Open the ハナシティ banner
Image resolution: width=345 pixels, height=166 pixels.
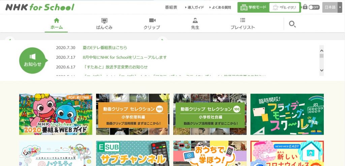click(56, 154)
